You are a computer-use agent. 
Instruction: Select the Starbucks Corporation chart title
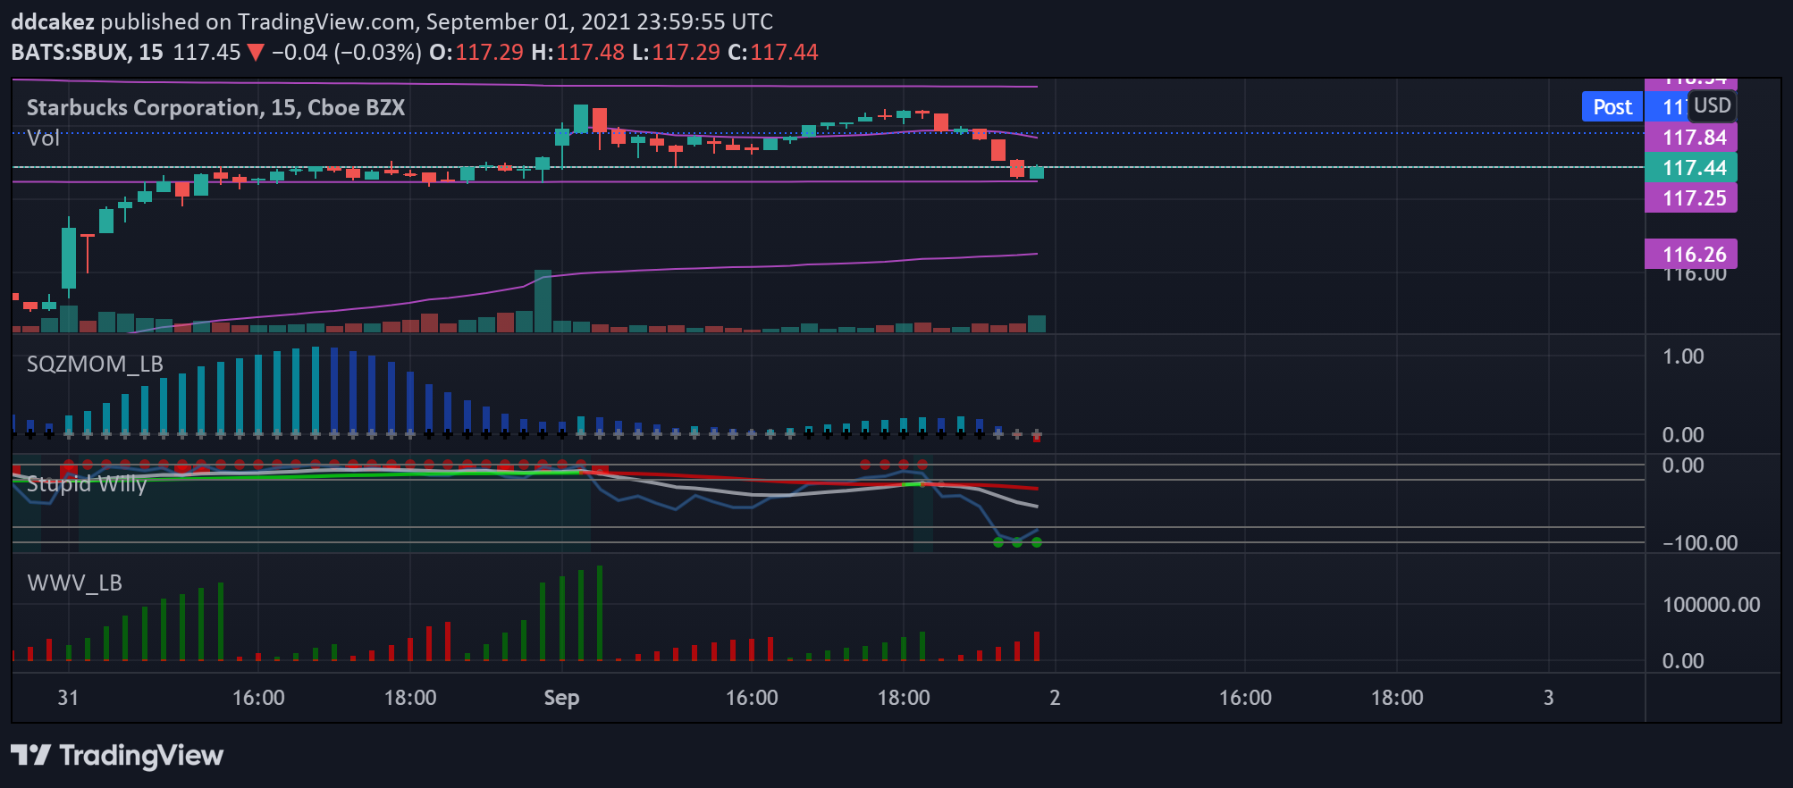click(x=215, y=108)
